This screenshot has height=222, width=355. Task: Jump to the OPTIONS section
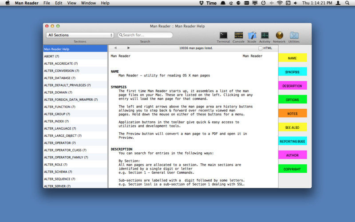pyautogui.click(x=292, y=99)
